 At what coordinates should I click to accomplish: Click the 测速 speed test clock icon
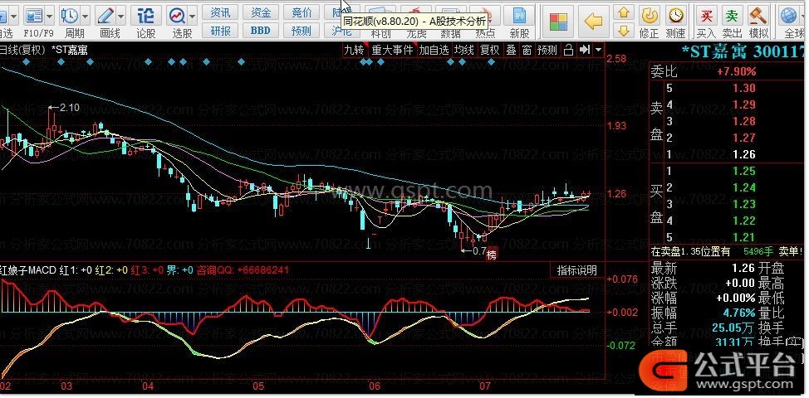pos(675,16)
